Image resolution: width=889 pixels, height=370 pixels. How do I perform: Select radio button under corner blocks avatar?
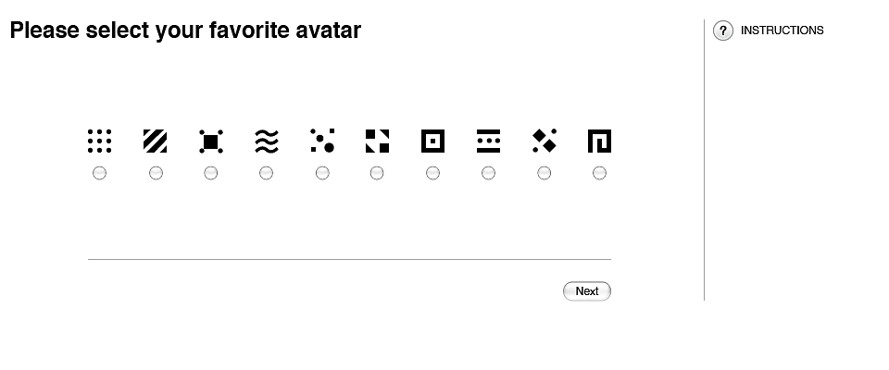click(x=377, y=173)
